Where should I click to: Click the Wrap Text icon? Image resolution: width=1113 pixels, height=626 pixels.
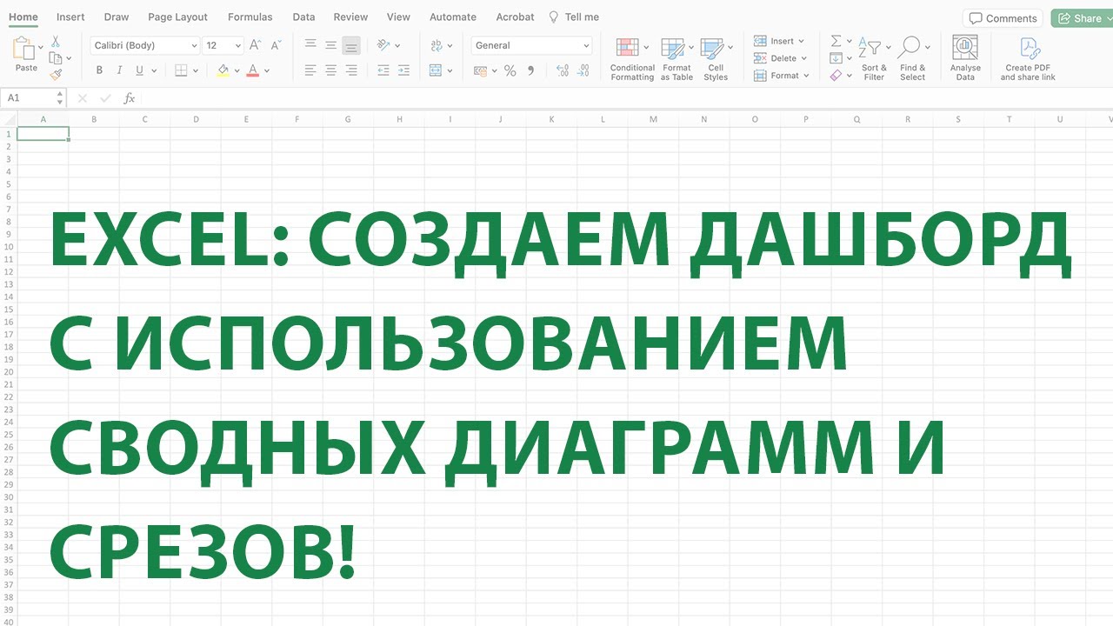(437, 45)
